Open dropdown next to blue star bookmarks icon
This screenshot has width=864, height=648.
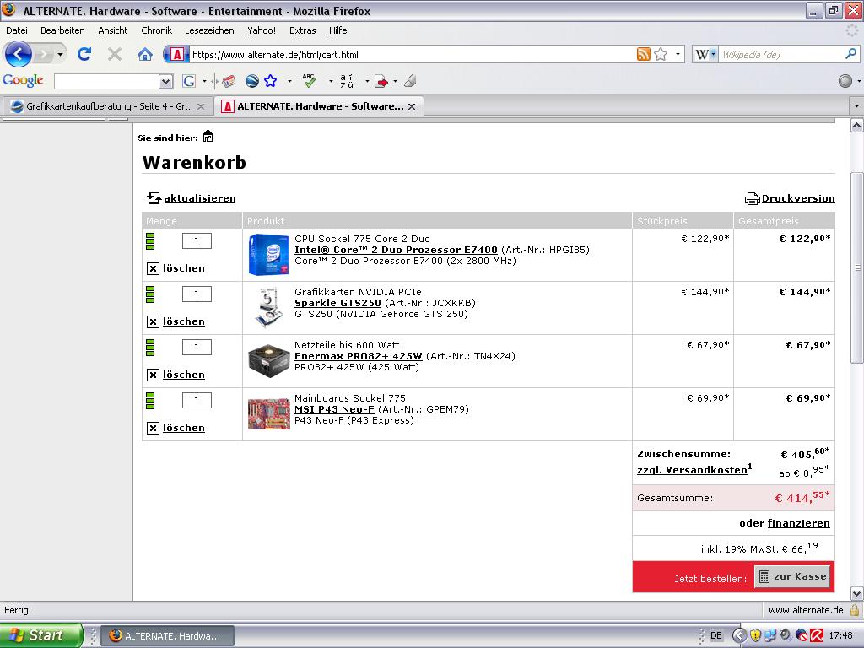point(290,82)
